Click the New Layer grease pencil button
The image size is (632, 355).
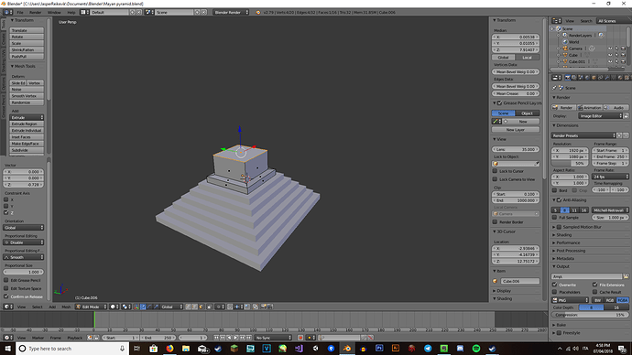point(516,130)
